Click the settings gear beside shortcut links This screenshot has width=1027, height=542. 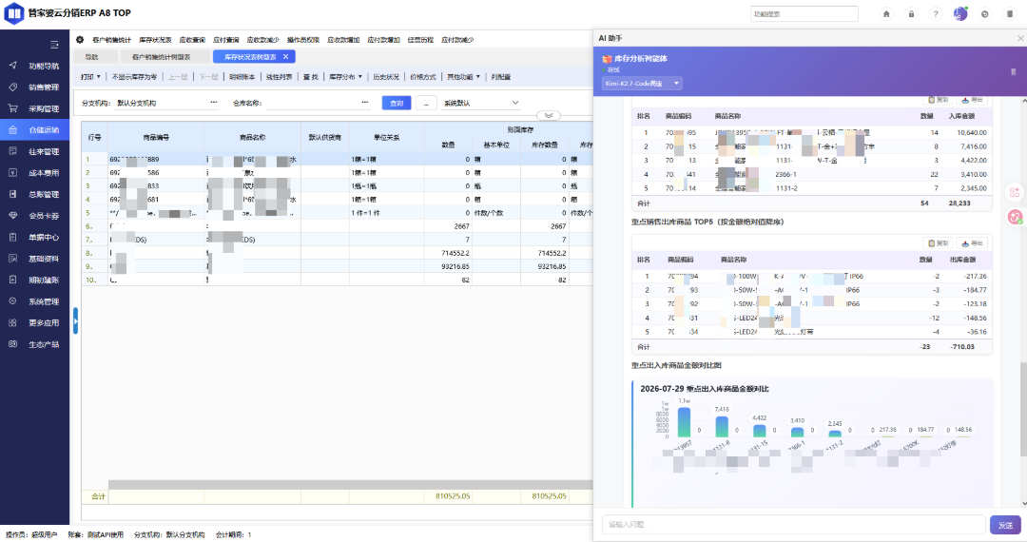point(80,40)
